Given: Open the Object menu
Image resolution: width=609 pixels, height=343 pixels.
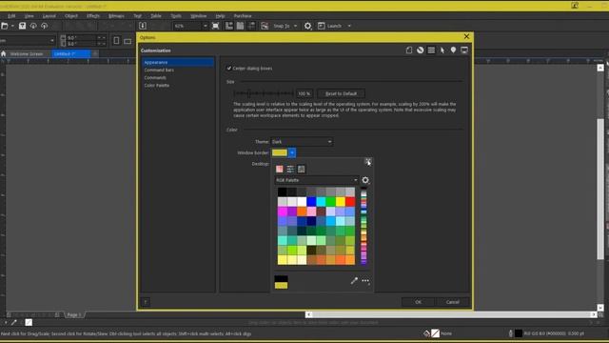Looking at the screenshot, I should pos(71,16).
